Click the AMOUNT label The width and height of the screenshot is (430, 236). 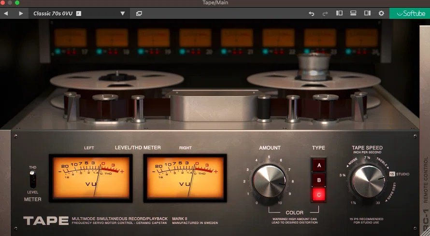coord(270,148)
